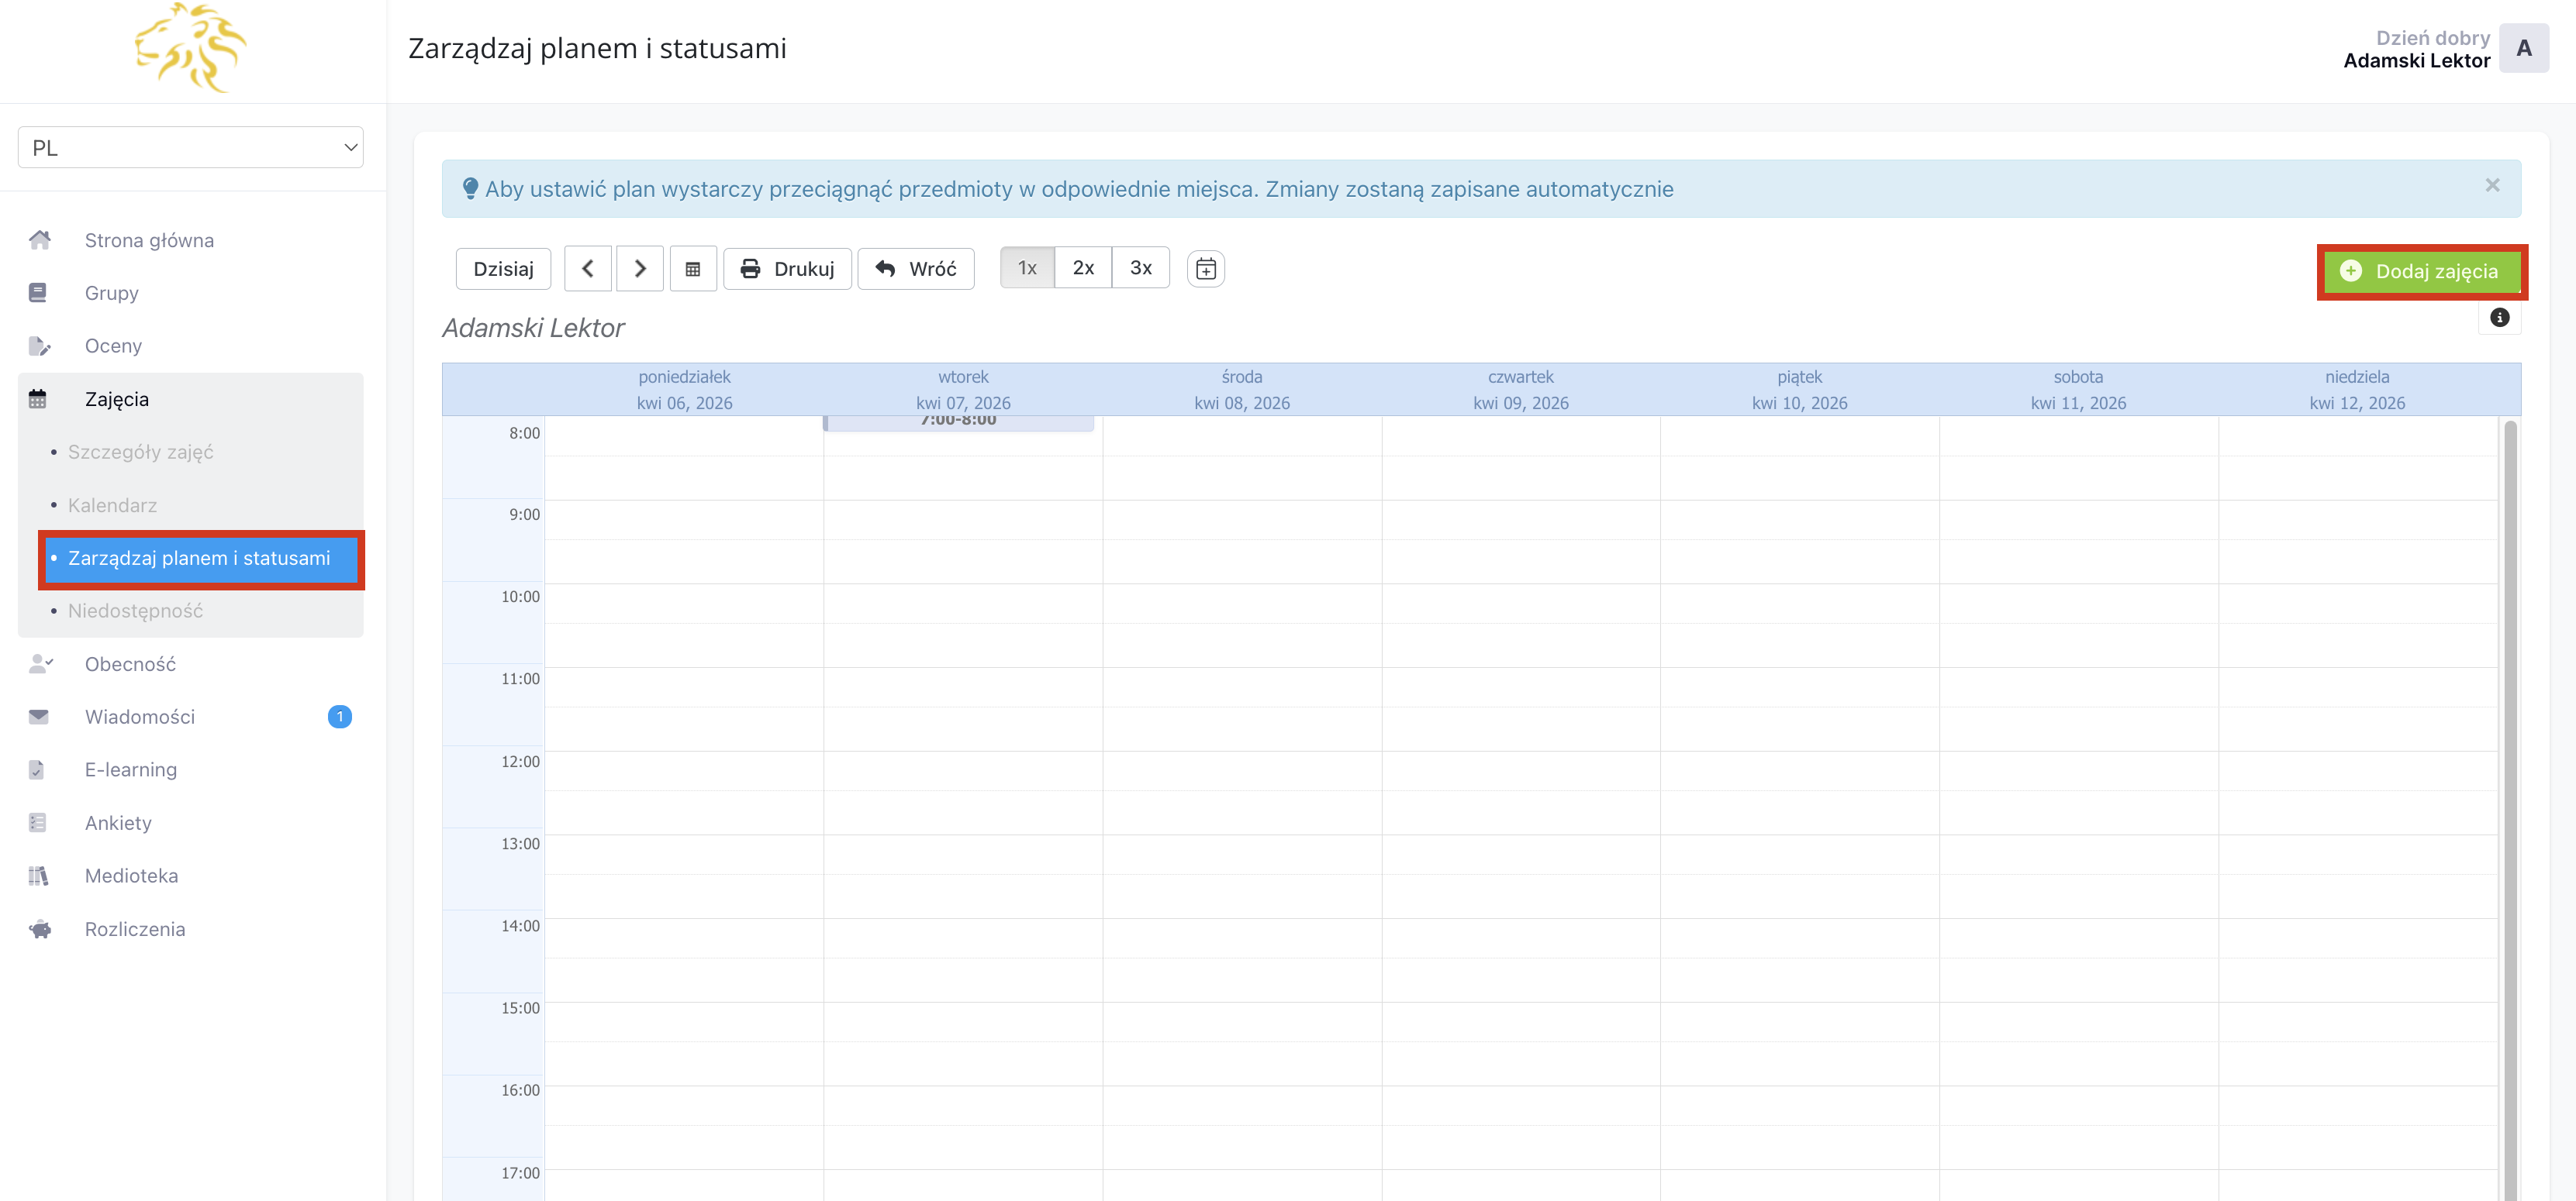Click the calendar vertical scrollbar
This screenshot has width=2576, height=1201.
tap(2509, 800)
